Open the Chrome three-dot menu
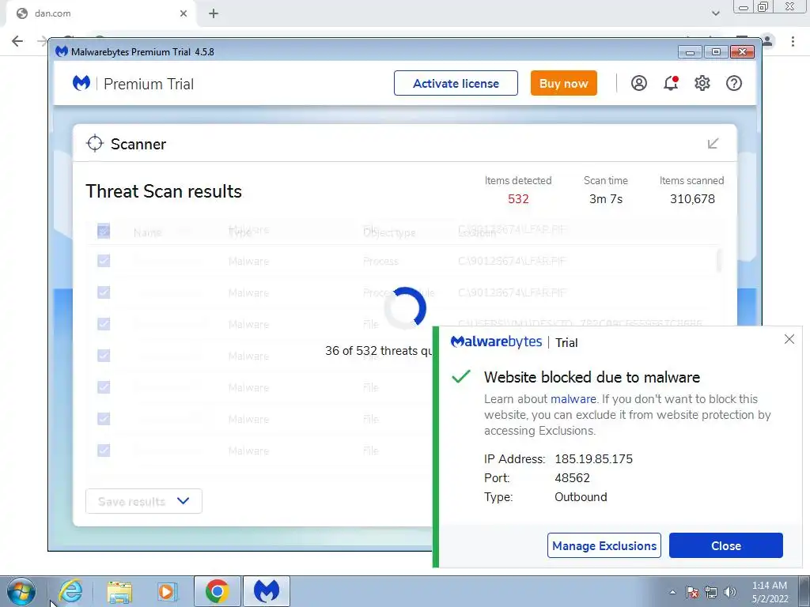Screen dimensions: 810x607 (x=793, y=41)
